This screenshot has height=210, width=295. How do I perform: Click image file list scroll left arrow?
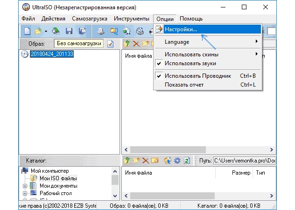(x=126, y=150)
